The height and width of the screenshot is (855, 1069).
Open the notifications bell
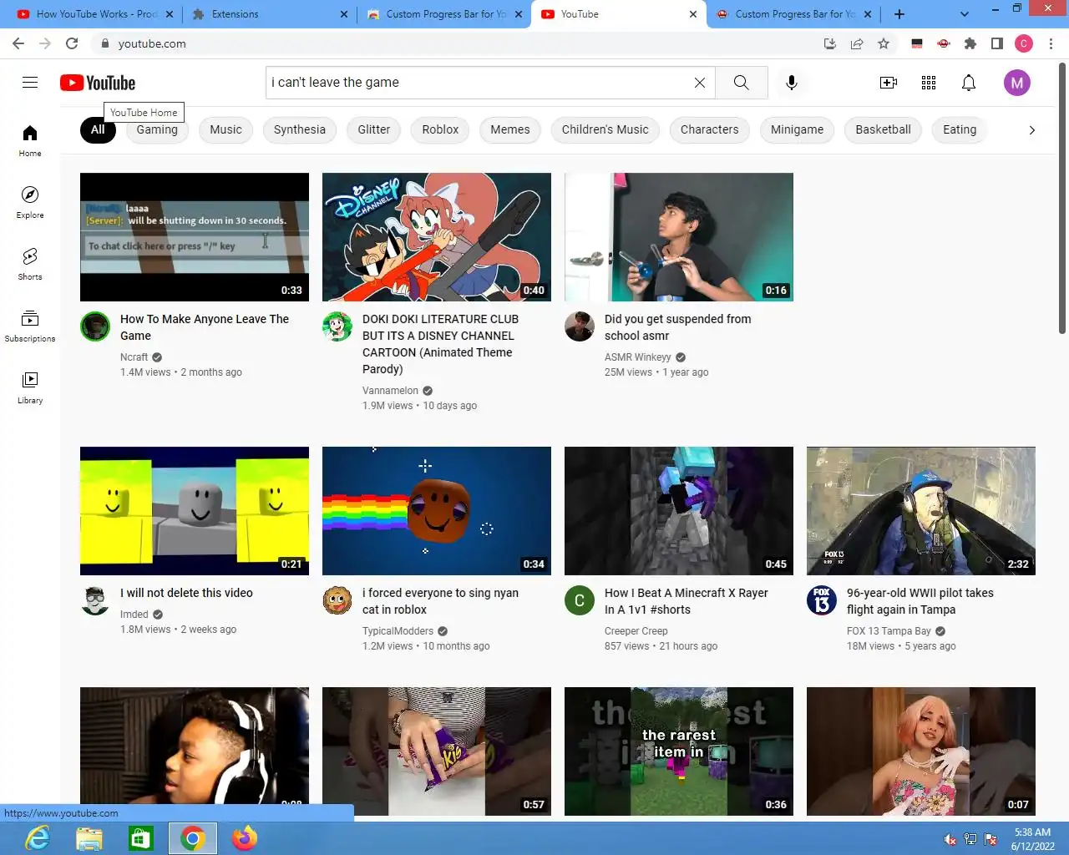pos(969,83)
